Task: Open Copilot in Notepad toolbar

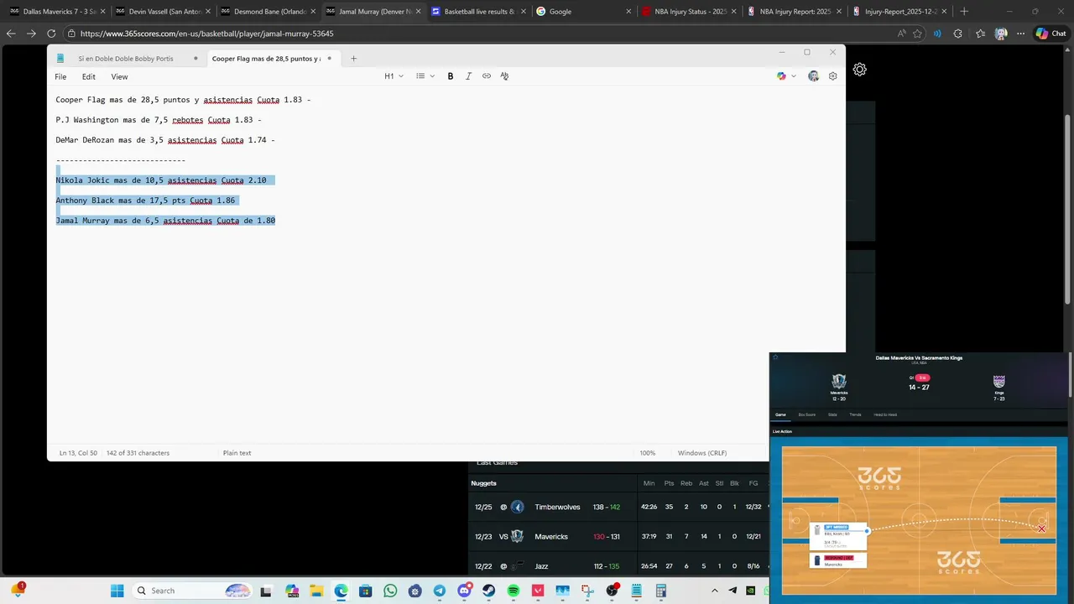Action: pos(781,76)
